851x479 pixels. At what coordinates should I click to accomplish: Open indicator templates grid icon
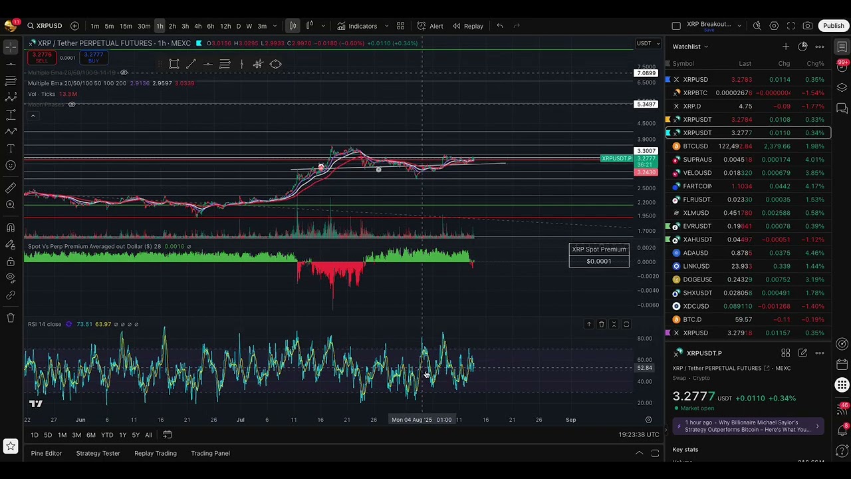click(x=400, y=26)
